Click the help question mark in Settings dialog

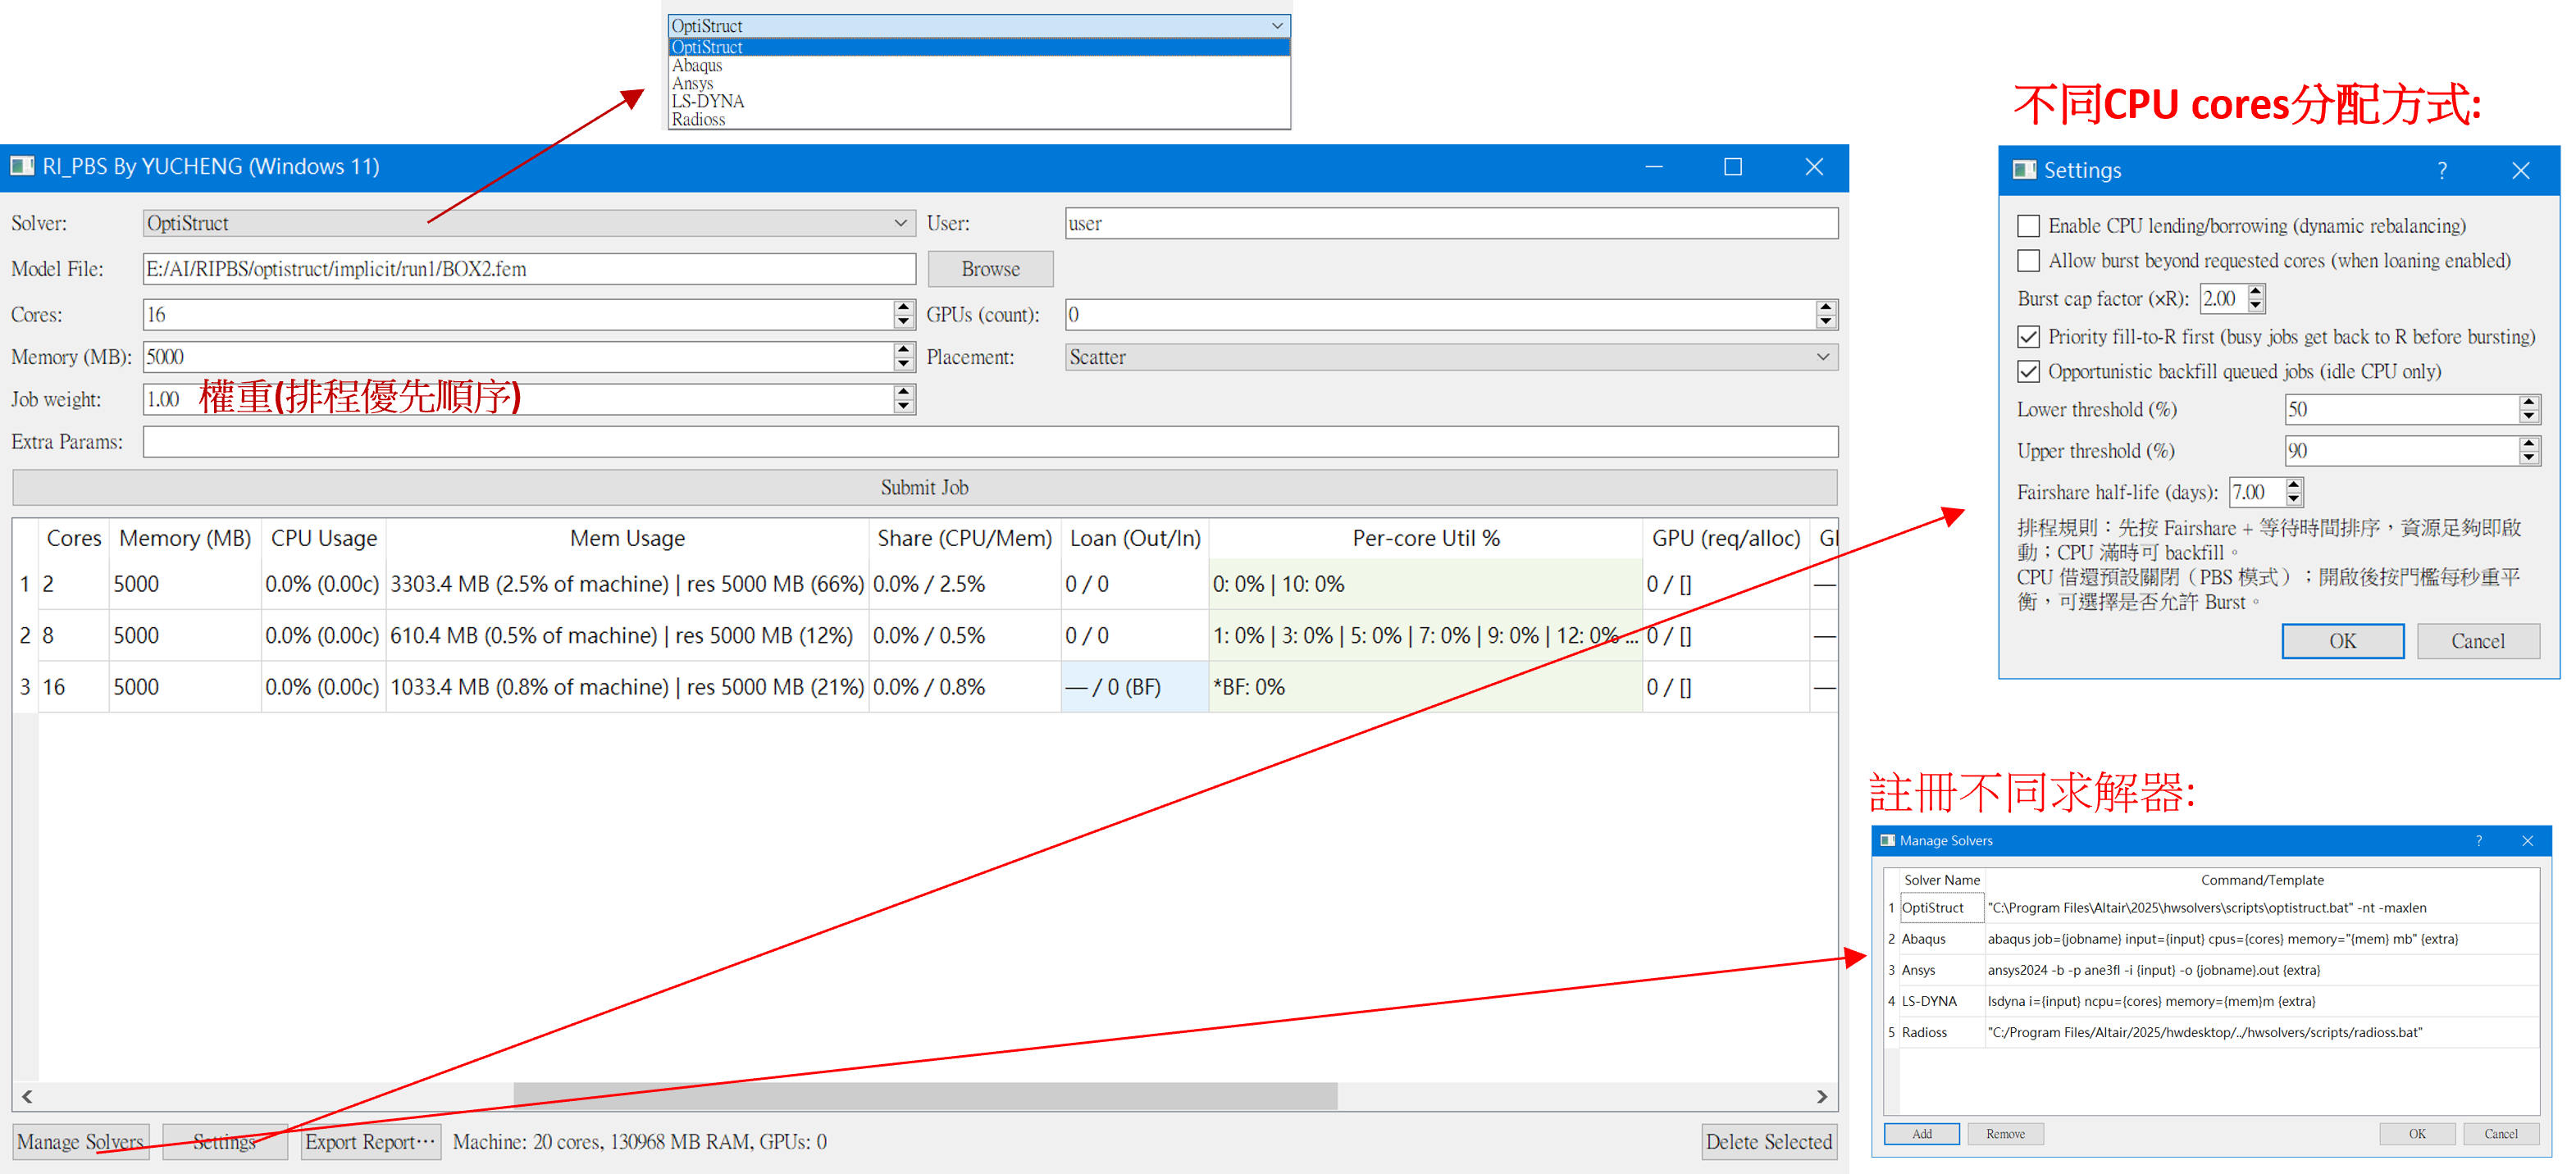pos(2441,170)
